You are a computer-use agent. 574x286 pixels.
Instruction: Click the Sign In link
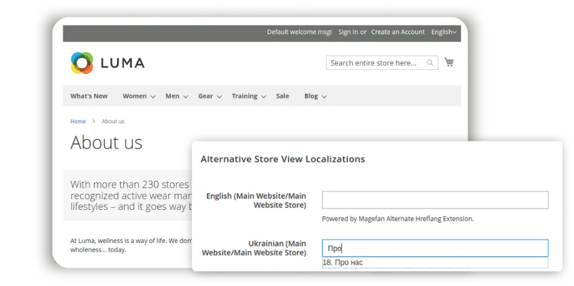click(348, 32)
